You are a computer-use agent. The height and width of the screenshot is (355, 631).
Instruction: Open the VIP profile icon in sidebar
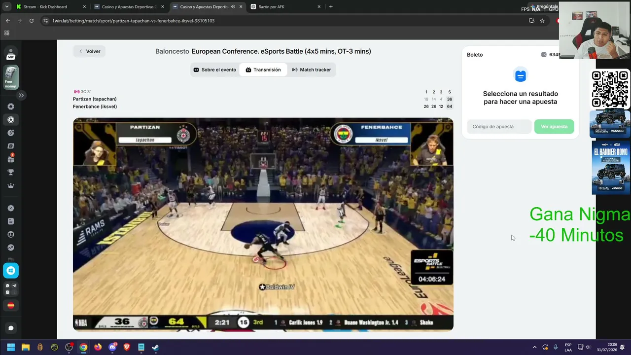click(11, 54)
